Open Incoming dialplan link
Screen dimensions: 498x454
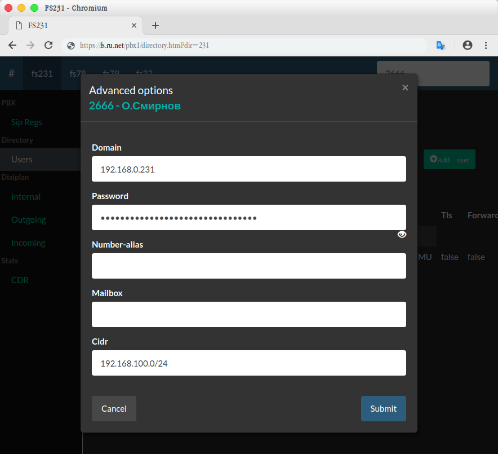tap(28, 243)
